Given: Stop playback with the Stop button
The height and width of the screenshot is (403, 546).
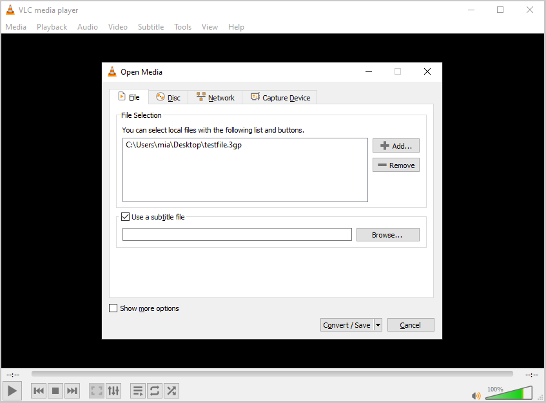Looking at the screenshot, I should coord(55,391).
